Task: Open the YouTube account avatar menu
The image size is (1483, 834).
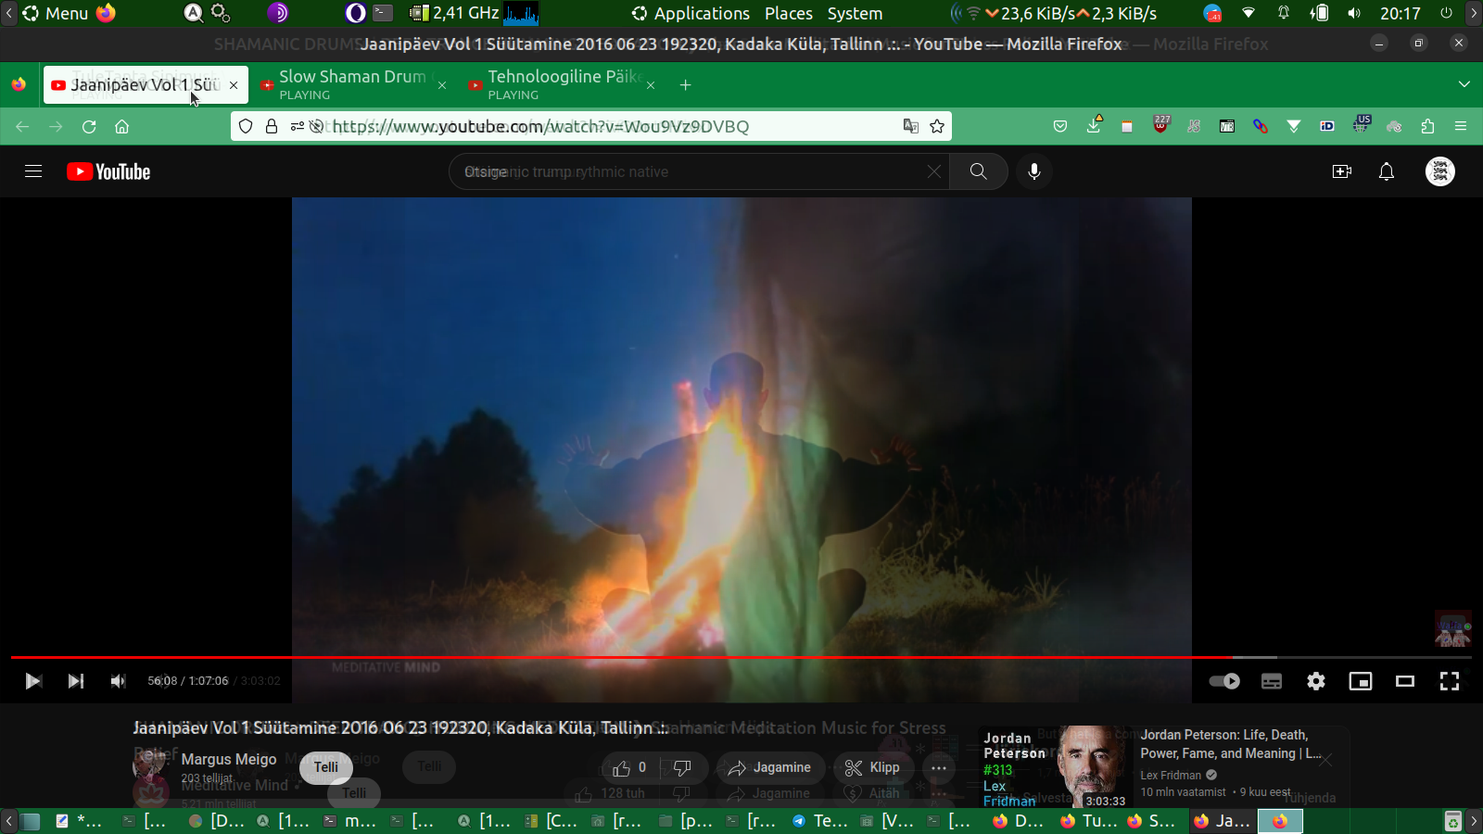Action: (x=1440, y=171)
